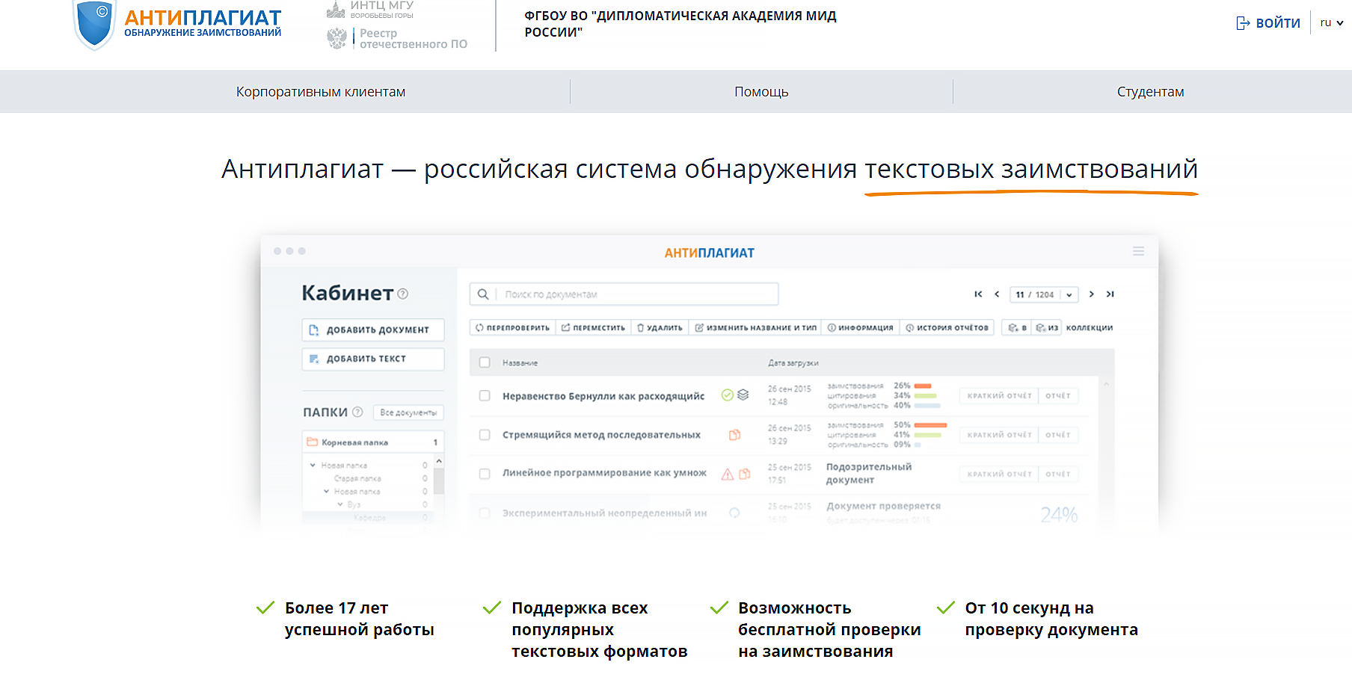Click the Antiplagiat shield logo
The width and height of the screenshot is (1352, 680).
[95, 24]
